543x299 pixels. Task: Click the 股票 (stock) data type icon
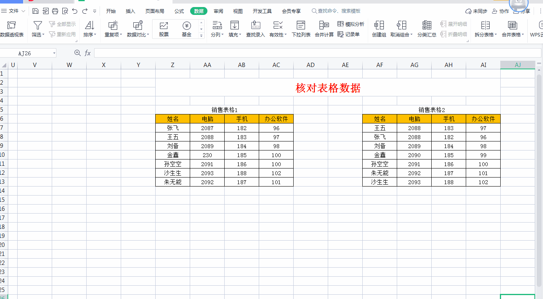(x=163, y=26)
